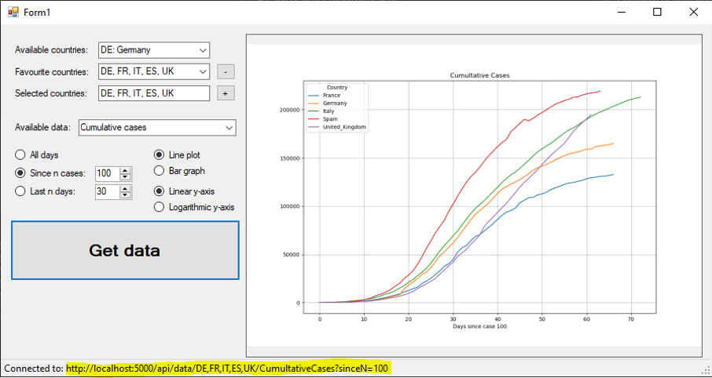Select the Linear y-axis radio button
Screen dimensions: 712x378
tap(160, 191)
